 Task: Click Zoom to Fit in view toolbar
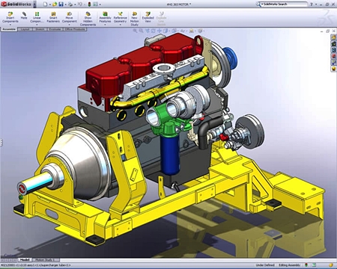(135, 31)
